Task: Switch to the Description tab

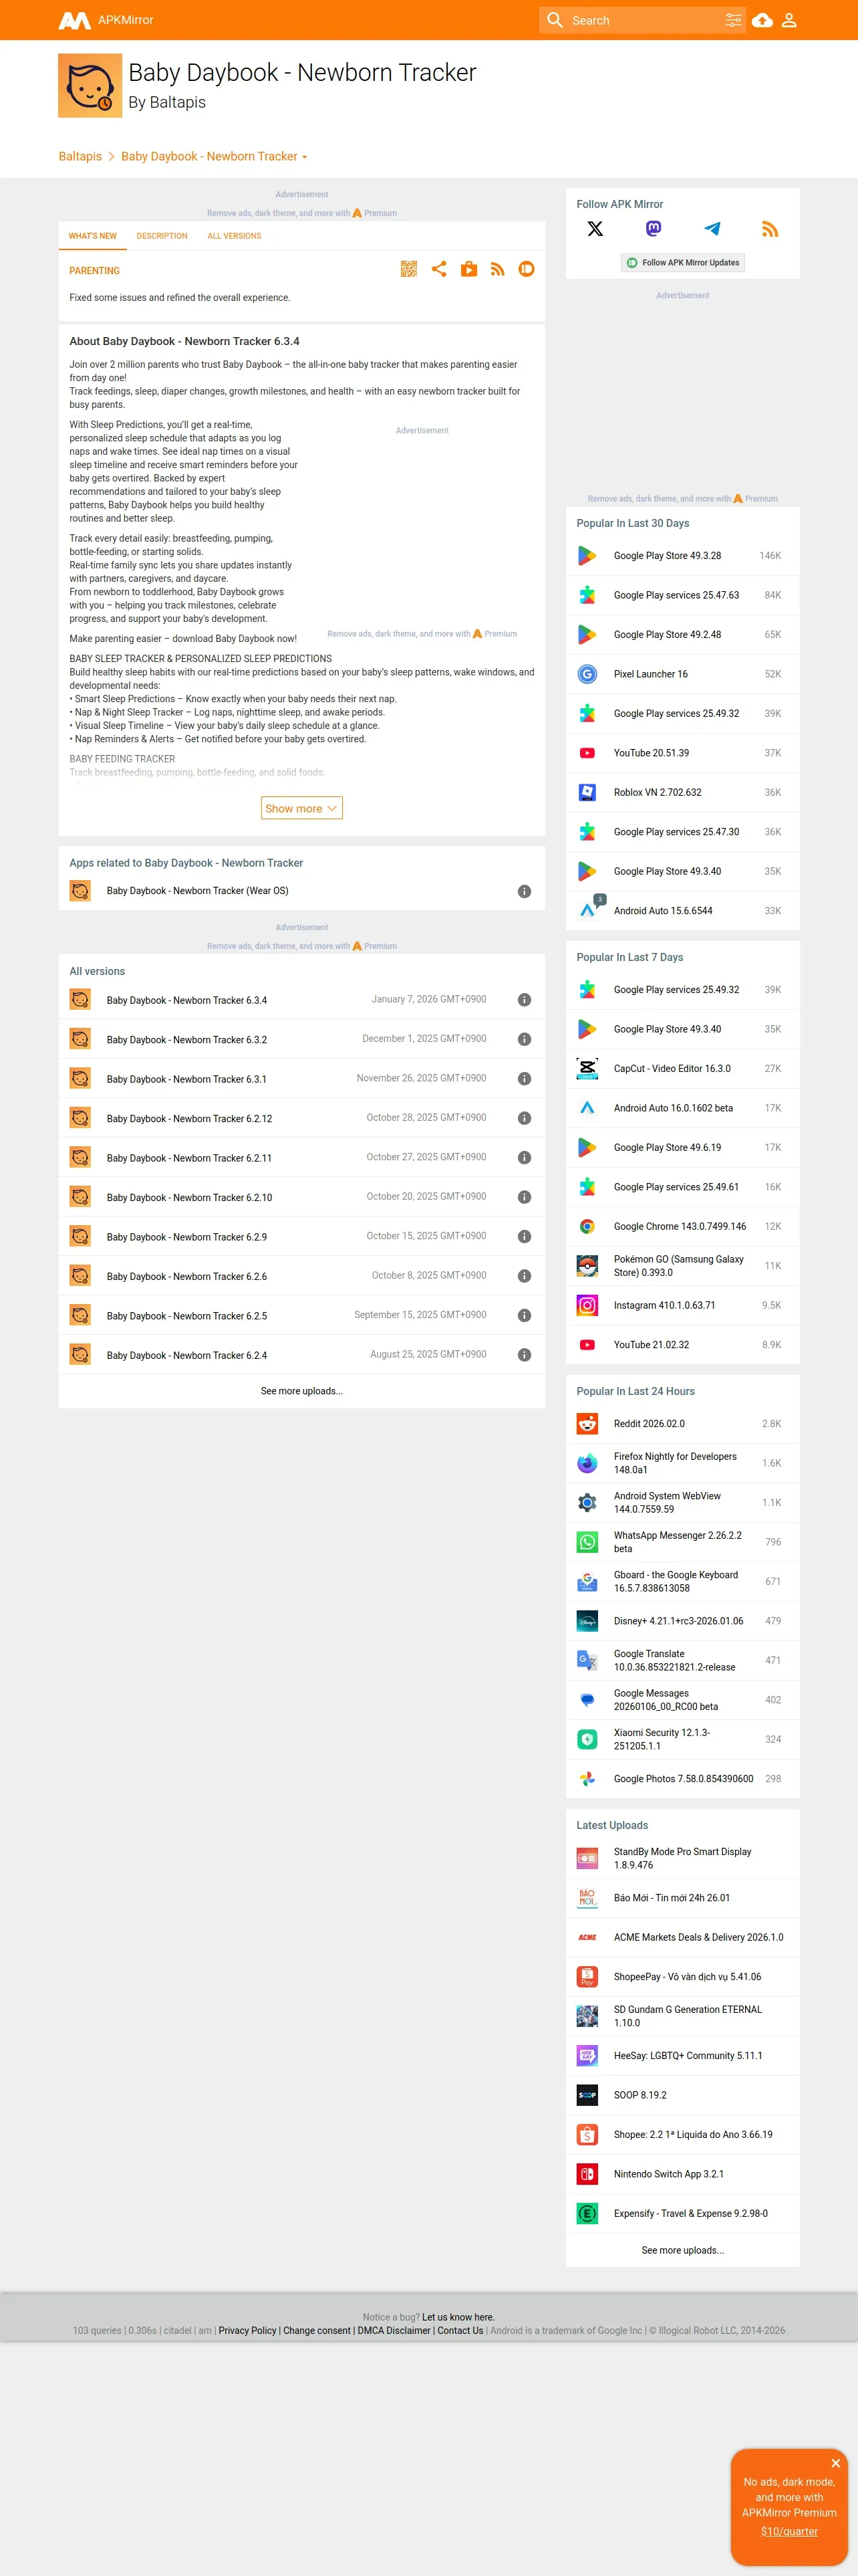Action: 162,236
